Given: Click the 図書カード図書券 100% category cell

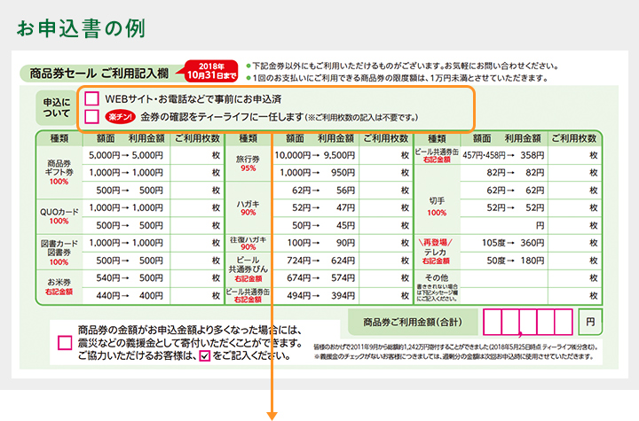Looking at the screenshot, I should pos(59,252).
